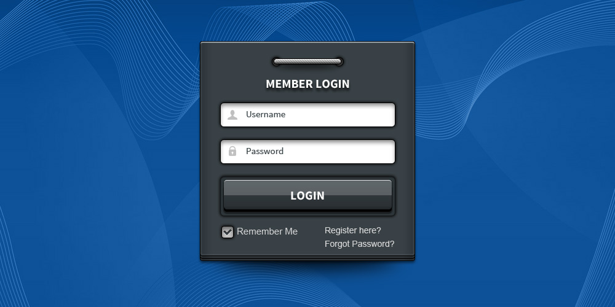Click the "Username" placeholder text
Viewport: 615px width, 307px height.
(x=266, y=114)
